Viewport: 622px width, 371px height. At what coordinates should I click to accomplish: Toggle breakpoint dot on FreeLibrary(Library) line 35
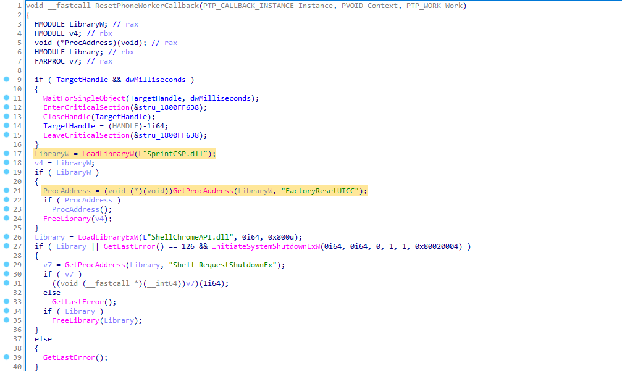(x=6, y=320)
